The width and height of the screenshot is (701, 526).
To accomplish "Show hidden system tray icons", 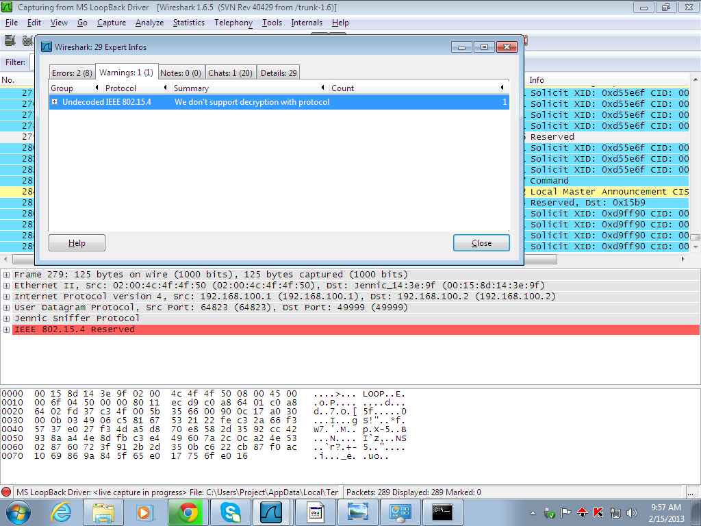I will point(533,513).
